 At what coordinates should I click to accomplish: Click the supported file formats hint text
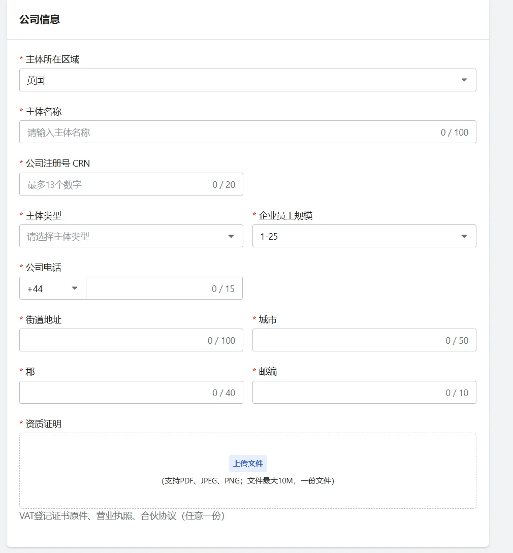248,481
